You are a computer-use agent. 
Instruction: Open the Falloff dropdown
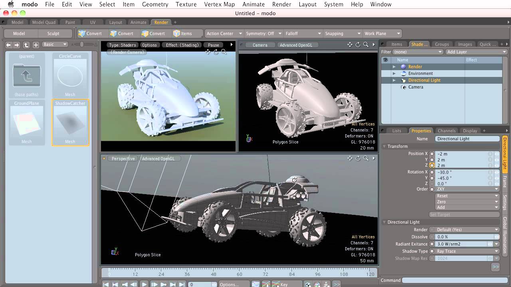[x=303, y=33]
